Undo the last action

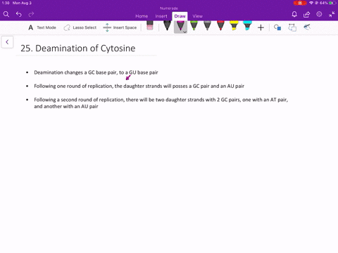19,14
